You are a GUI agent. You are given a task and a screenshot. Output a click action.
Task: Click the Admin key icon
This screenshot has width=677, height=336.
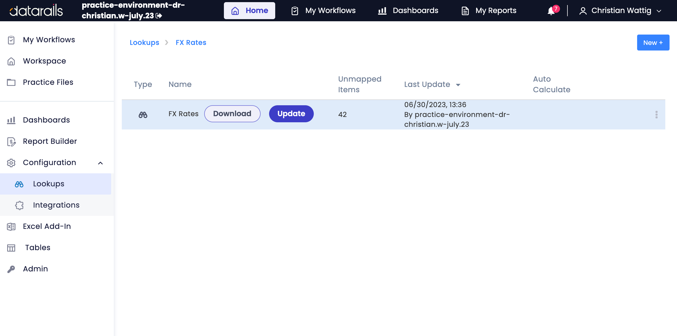pyautogui.click(x=11, y=269)
